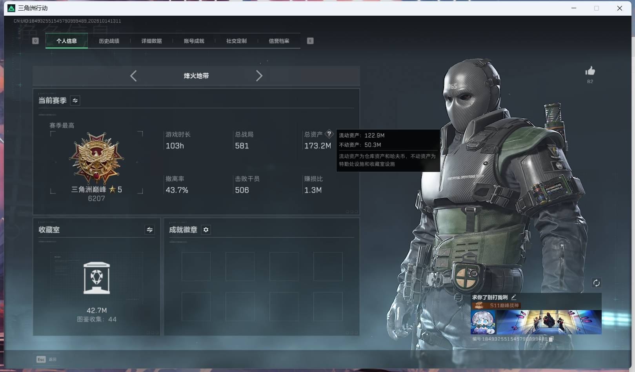
Task: Click the Esc 返回 back button
Action: (47, 359)
